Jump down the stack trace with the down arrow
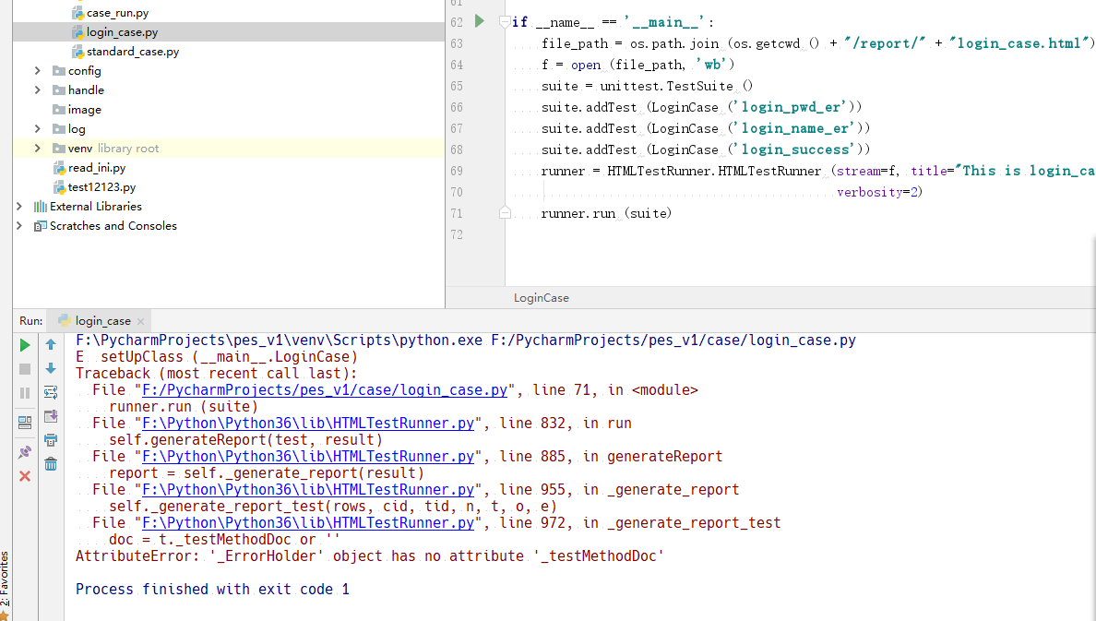 pyautogui.click(x=51, y=368)
